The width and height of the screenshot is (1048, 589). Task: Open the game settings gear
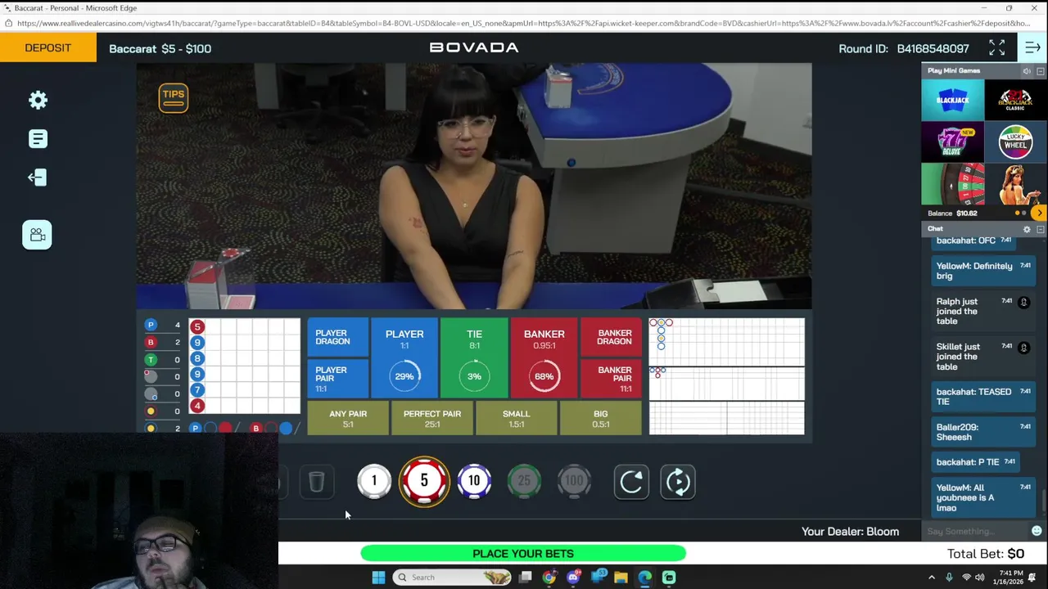pos(38,100)
